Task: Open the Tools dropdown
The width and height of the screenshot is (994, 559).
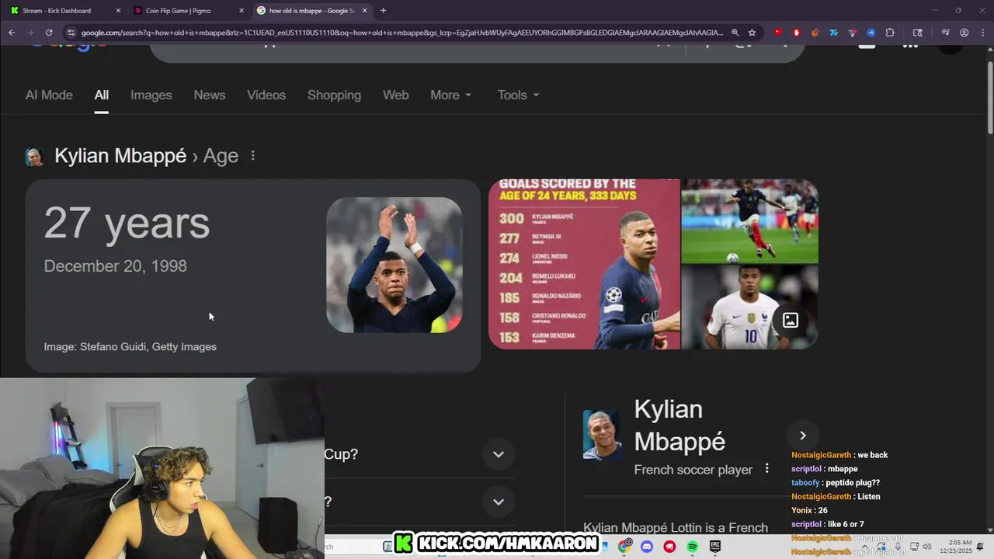Action: pos(518,95)
